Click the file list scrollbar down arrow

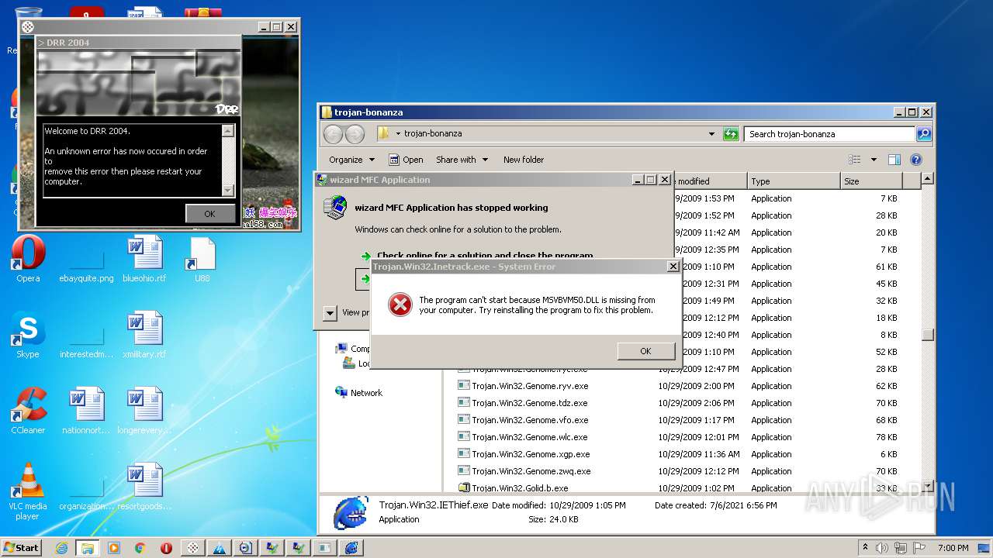pyautogui.click(x=927, y=486)
